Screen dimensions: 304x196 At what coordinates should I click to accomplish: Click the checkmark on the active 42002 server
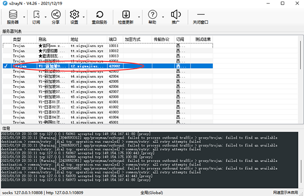(x=6, y=66)
